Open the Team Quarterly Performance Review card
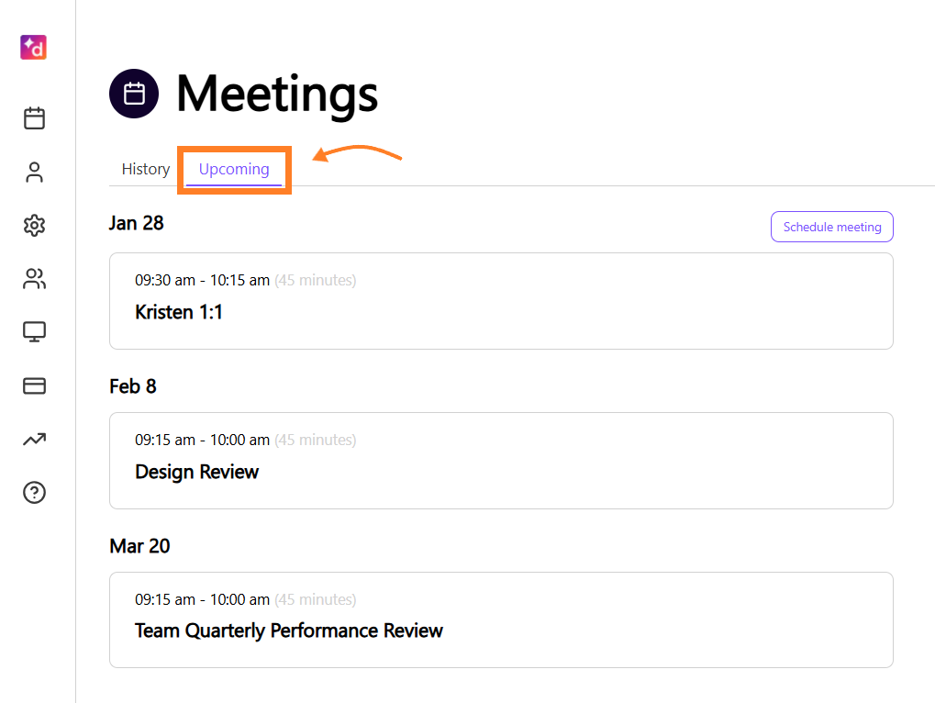Image resolution: width=935 pixels, height=703 pixels. tap(501, 620)
